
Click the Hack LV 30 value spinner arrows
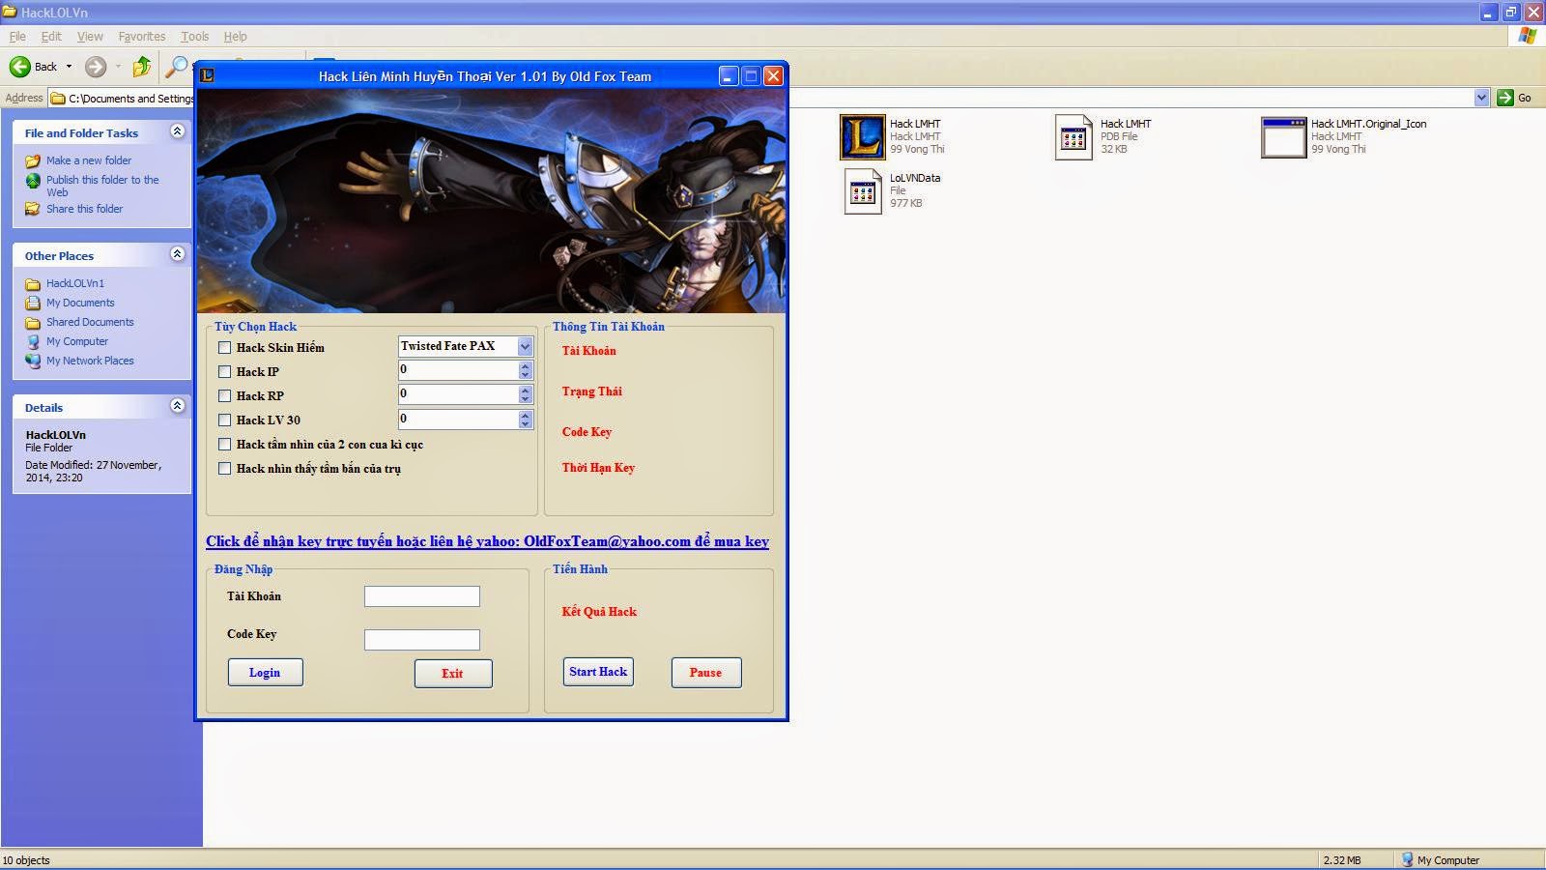(526, 419)
